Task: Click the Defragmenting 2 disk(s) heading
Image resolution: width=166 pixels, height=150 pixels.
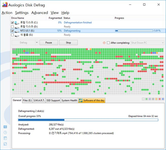Action: click(31, 111)
